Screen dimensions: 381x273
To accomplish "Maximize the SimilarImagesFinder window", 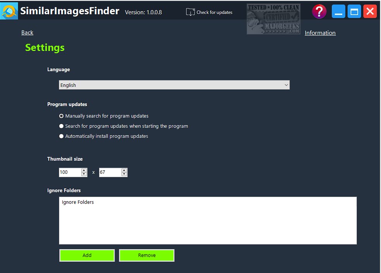I will tap(354, 11).
